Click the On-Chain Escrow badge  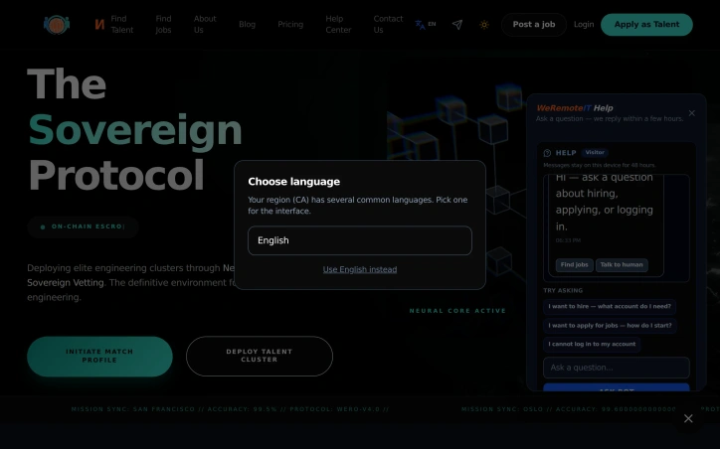(x=83, y=226)
